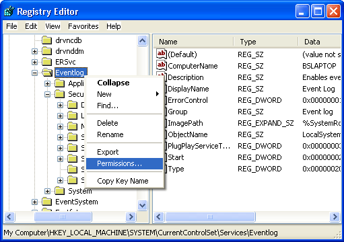
Task: Expand the ERSvc key
Action: (x=34, y=62)
